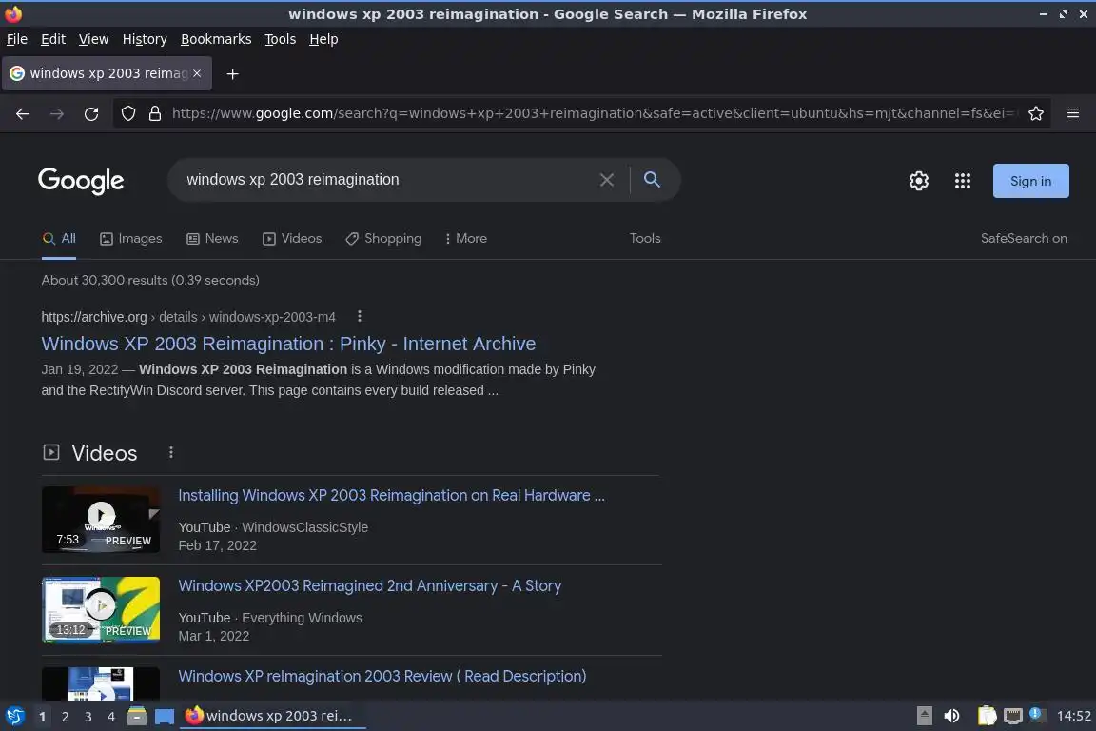Clear the search box with X icon

tap(607, 180)
